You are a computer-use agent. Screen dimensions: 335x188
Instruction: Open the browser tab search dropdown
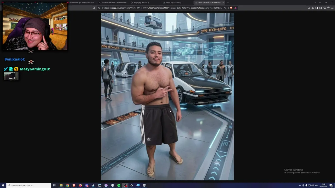click(x=315, y=3)
